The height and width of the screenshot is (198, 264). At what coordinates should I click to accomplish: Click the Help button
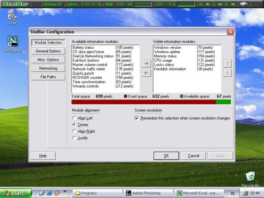click(x=43, y=156)
